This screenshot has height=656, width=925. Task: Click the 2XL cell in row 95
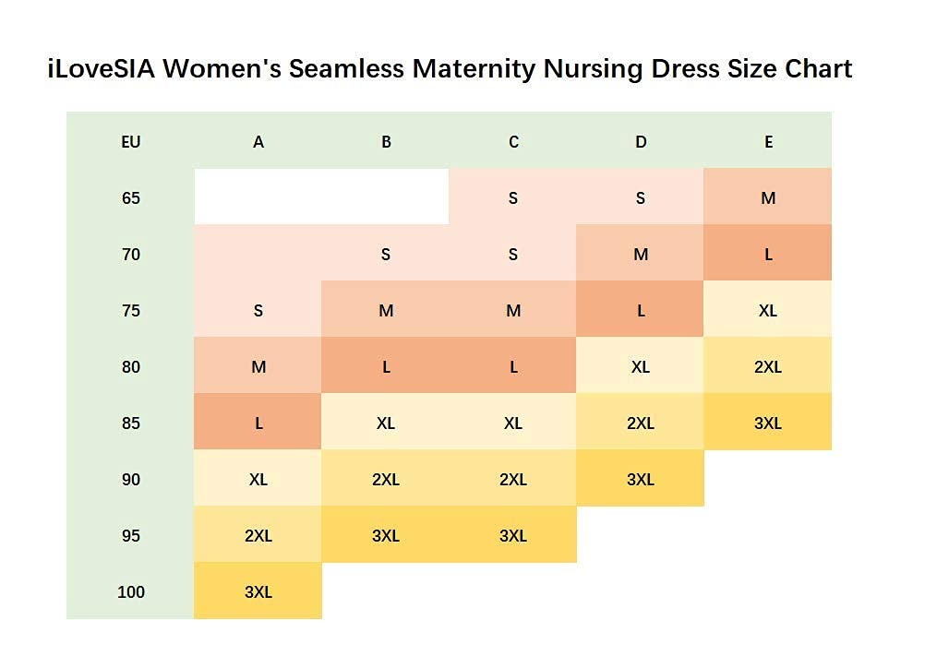258,536
